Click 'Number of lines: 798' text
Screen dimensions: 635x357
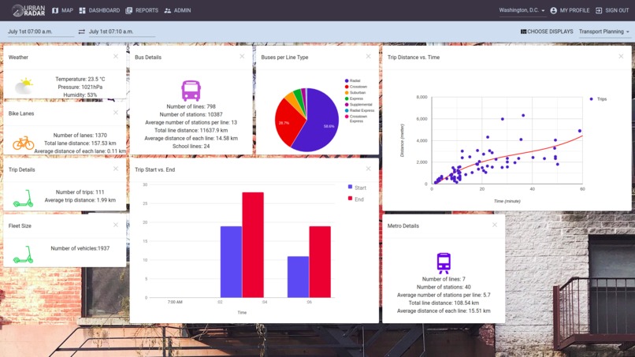click(x=191, y=106)
